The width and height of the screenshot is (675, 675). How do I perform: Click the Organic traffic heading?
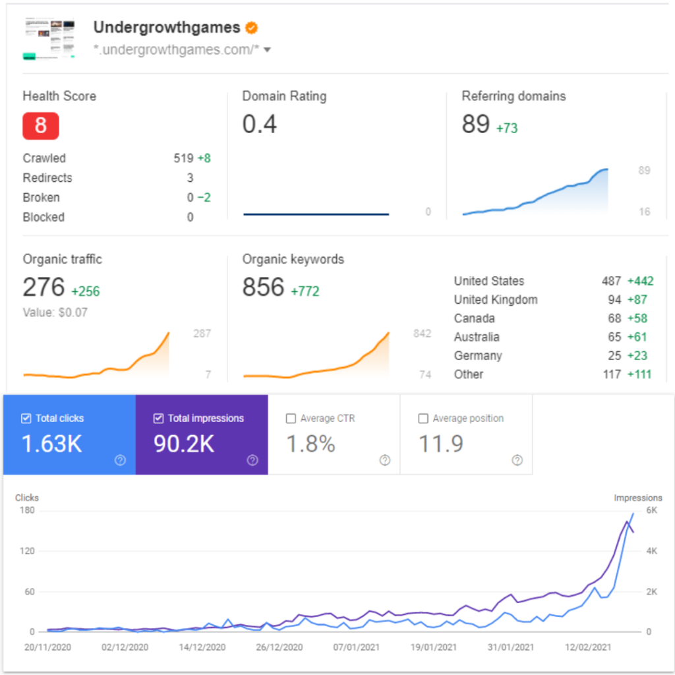tap(63, 259)
